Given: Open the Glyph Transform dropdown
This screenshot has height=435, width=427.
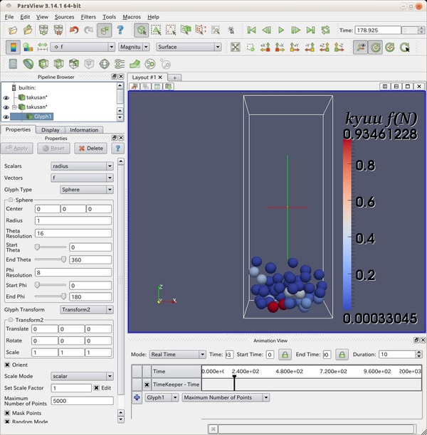Looking at the screenshot, I should pyautogui.click(x=86, y=310).
